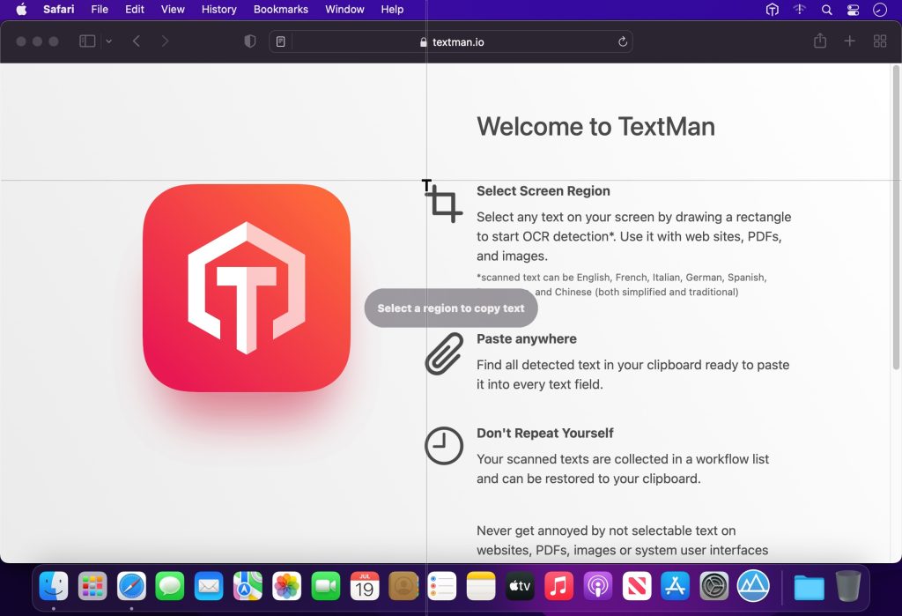The image size is (902, 616).
Task: Launch the App Store from the Dock
Action: pos(675,585)
